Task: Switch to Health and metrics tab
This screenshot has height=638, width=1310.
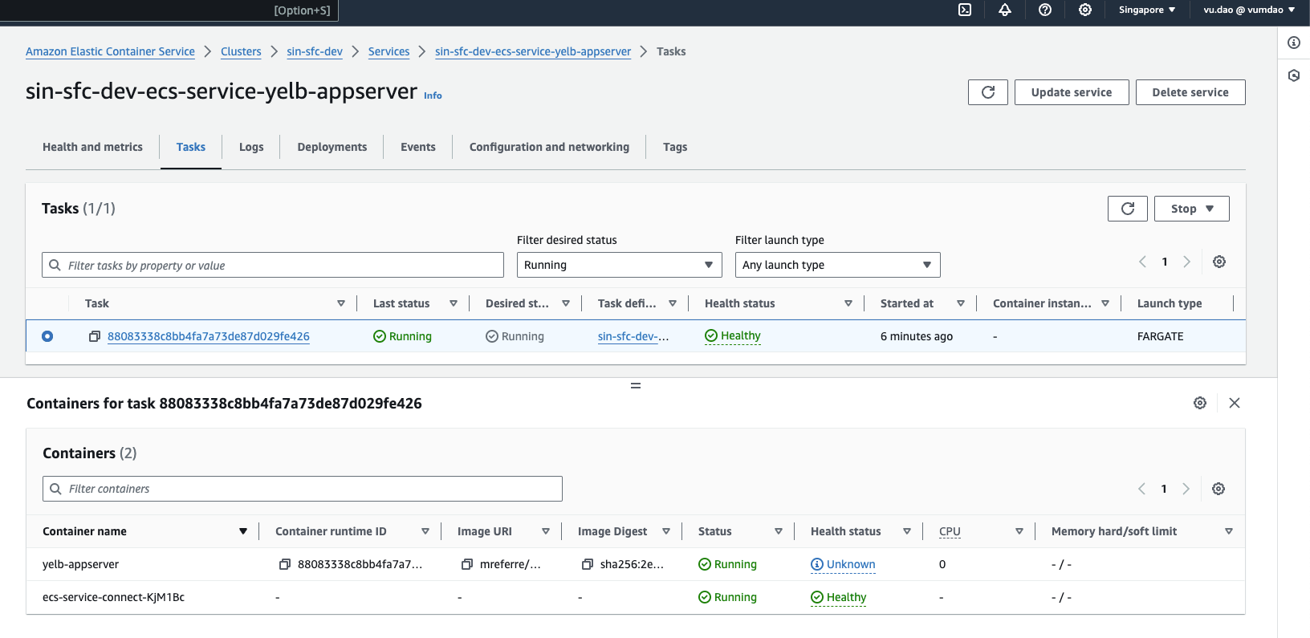Action: click(92, 147)
